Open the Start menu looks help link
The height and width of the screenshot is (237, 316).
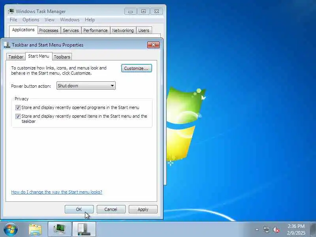tap(56, 192)
